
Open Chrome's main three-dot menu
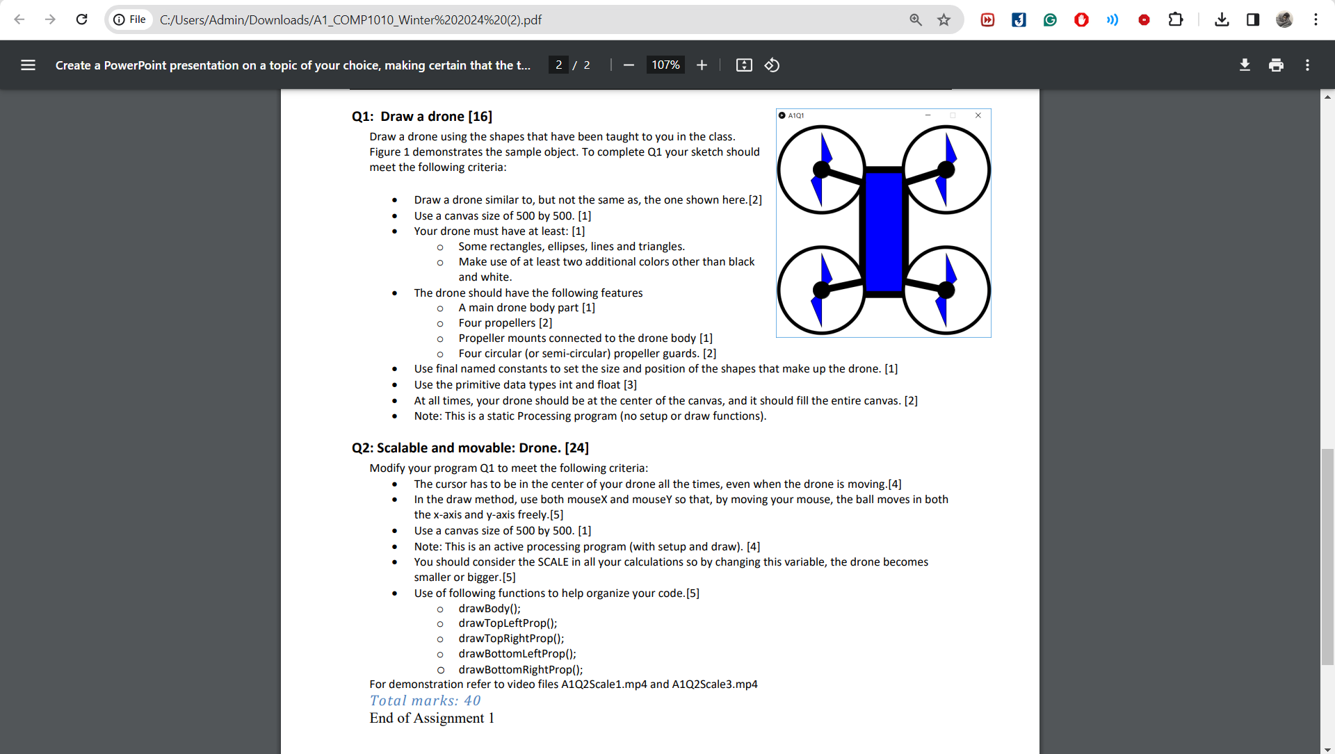tap(1316, 19)
